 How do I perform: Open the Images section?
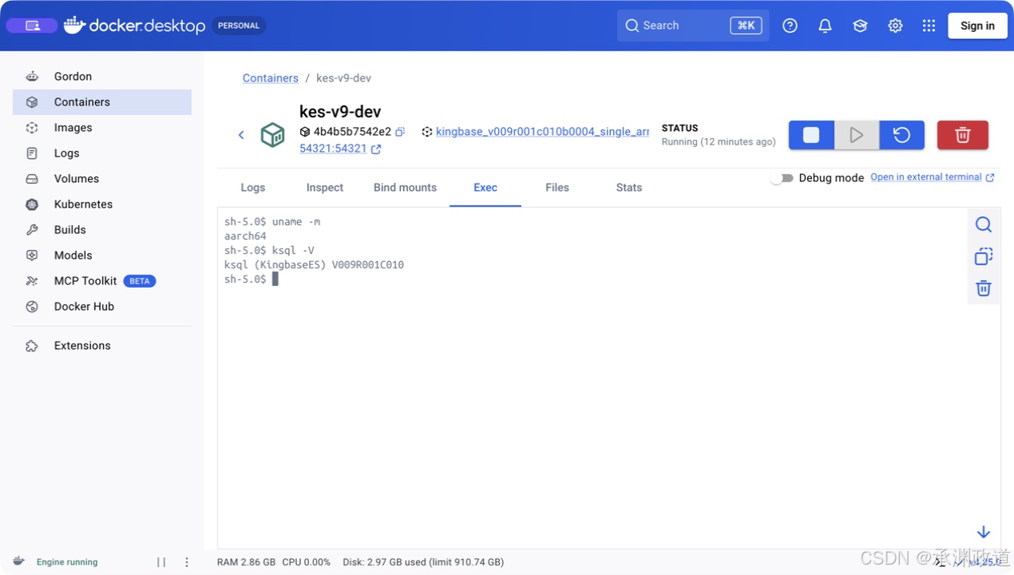102,128
